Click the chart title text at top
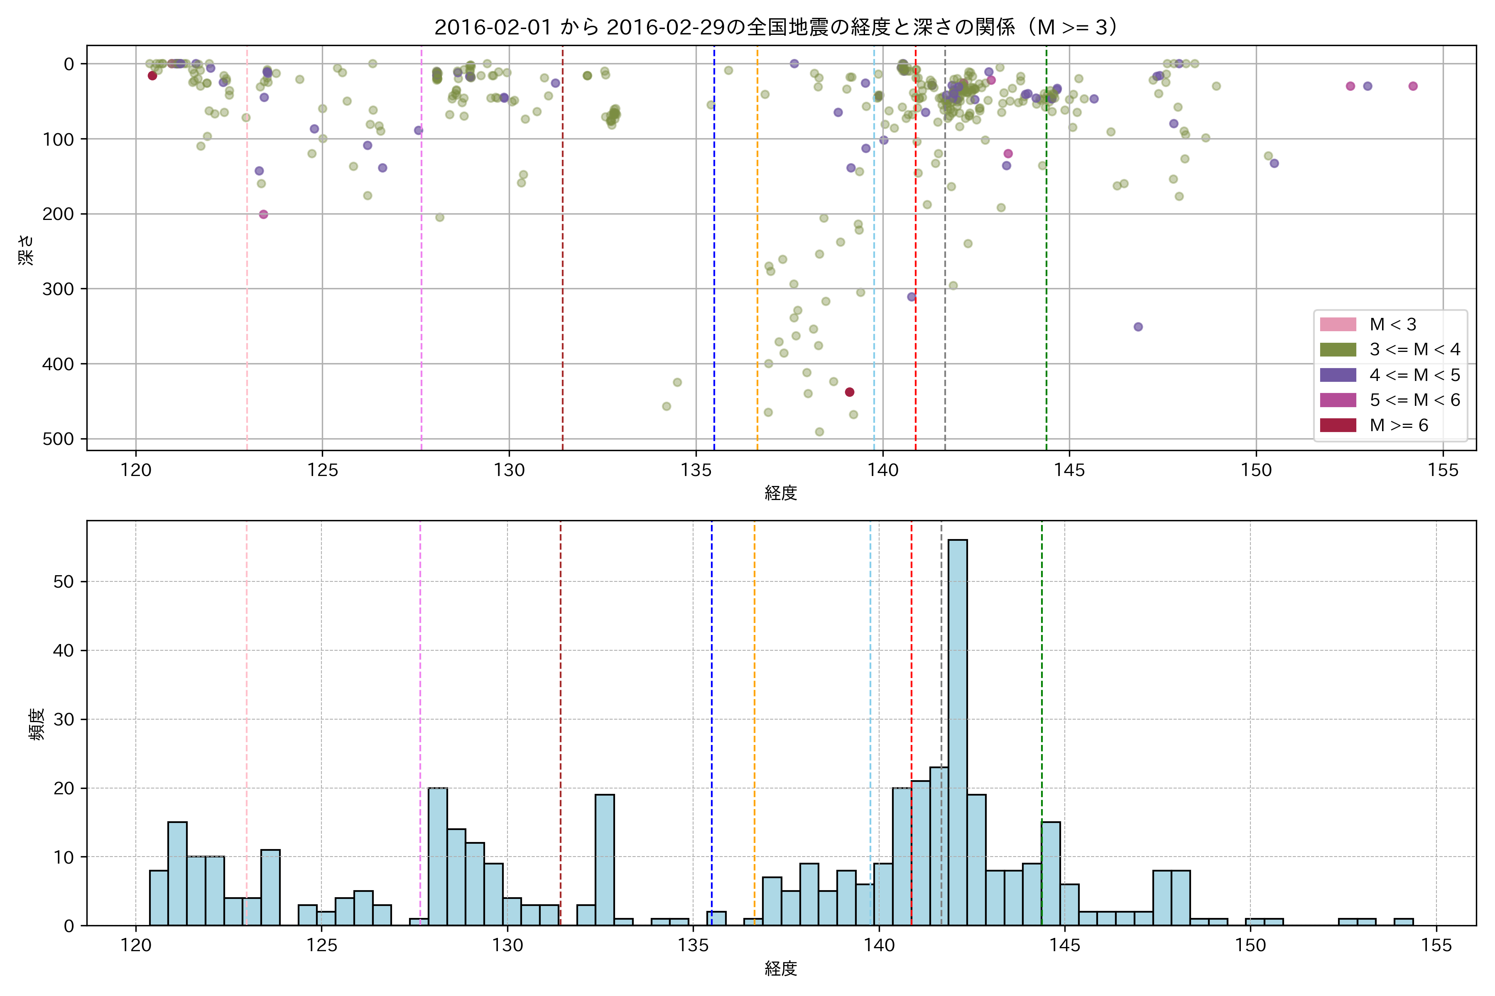 click(777, 27)
